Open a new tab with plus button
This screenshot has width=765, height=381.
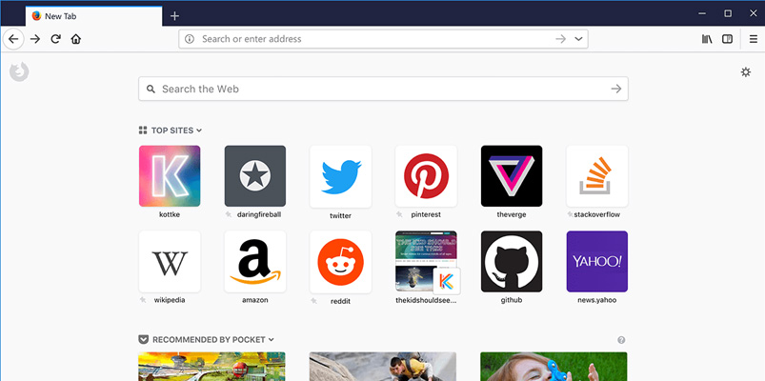pos(174,16)
